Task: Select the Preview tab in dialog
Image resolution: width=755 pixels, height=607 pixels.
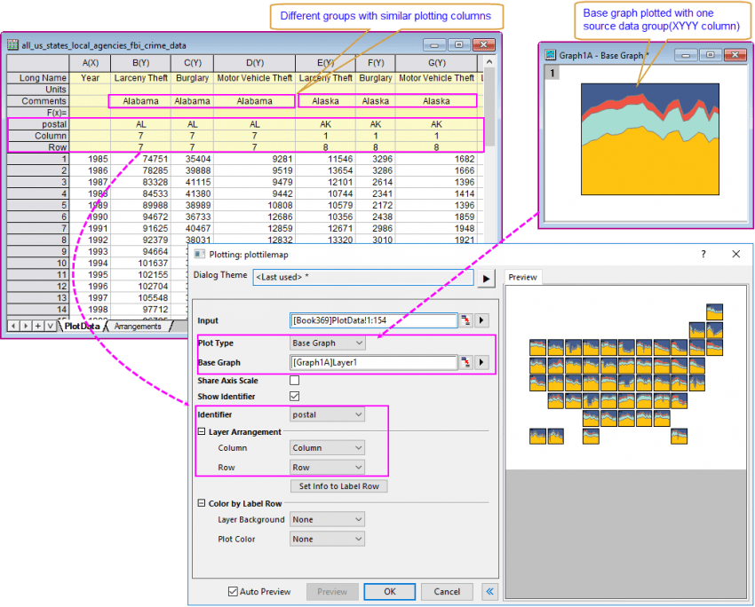Action: (x=522, y=277)
